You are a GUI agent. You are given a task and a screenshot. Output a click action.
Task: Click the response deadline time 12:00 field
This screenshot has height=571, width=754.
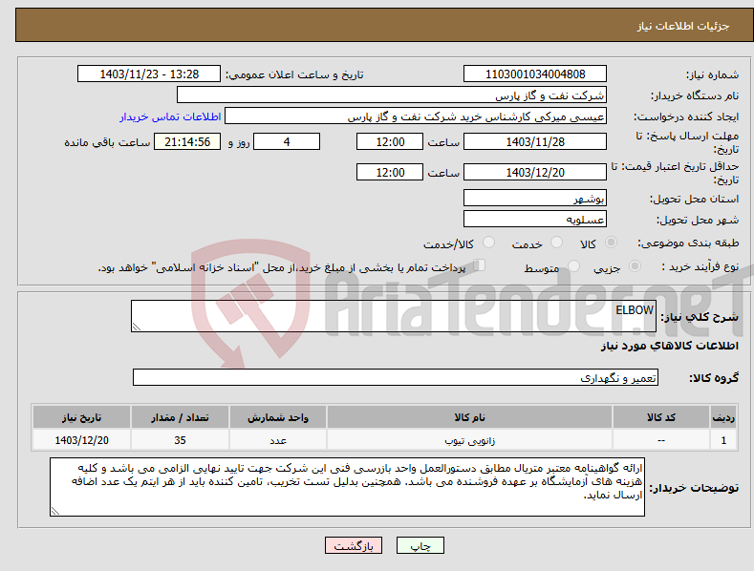(390, 141)
